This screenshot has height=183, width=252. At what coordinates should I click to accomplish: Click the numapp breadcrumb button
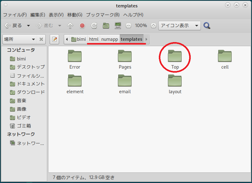(x=109, y=39)
